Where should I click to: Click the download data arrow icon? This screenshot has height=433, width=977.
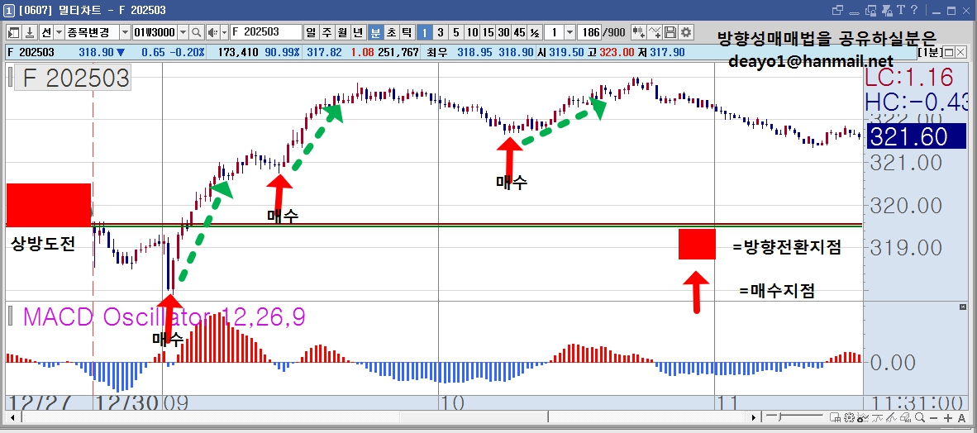(29, 32)
